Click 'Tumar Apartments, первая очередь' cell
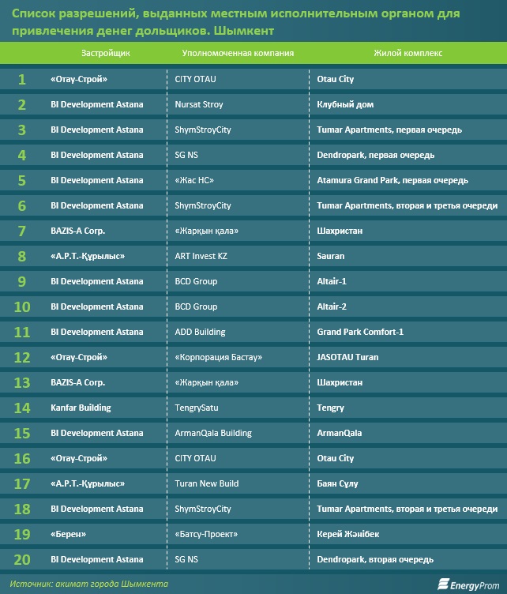507x594 pixels. click(389, 130)
